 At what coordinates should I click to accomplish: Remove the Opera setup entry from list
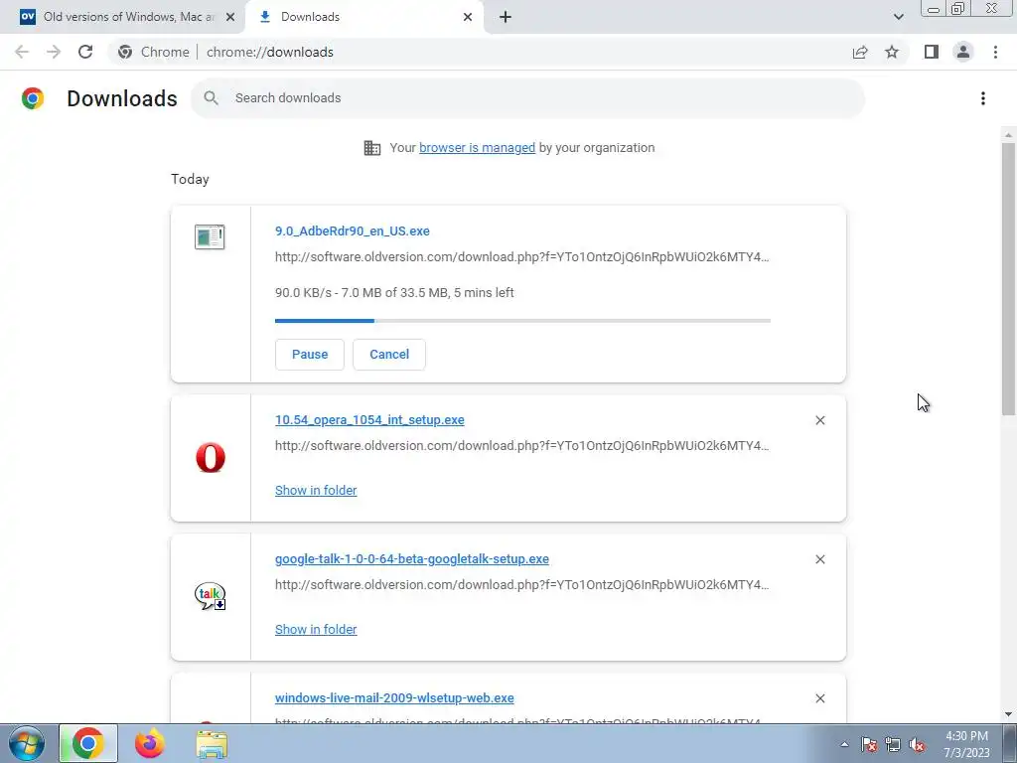pyautogui.click(x=819, y=420)
